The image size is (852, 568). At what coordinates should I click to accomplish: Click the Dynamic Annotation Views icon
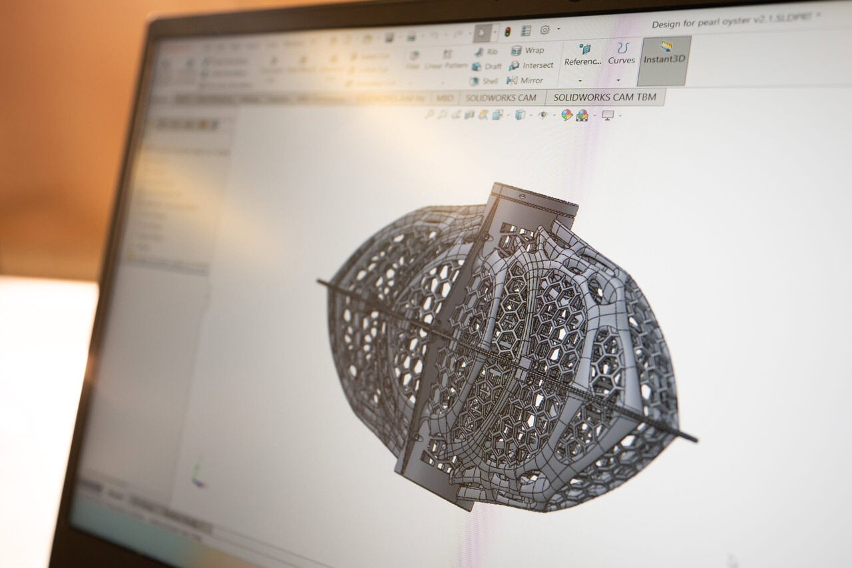coord(483,115)
